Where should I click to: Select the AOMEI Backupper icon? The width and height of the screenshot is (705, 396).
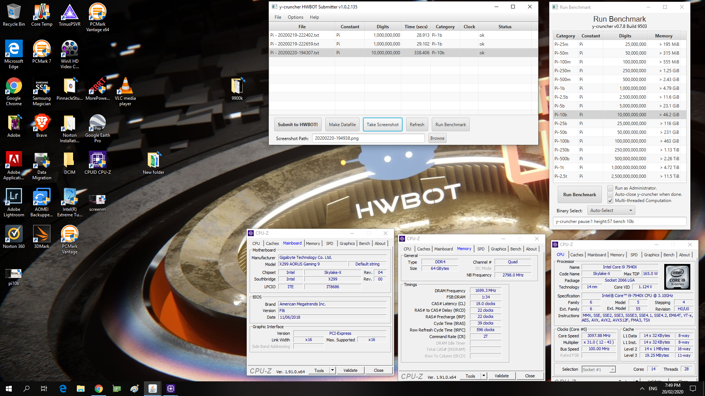[42, 202]
